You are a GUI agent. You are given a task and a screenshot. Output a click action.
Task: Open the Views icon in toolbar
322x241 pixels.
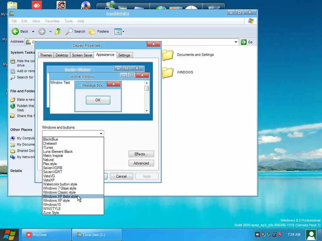118,32
